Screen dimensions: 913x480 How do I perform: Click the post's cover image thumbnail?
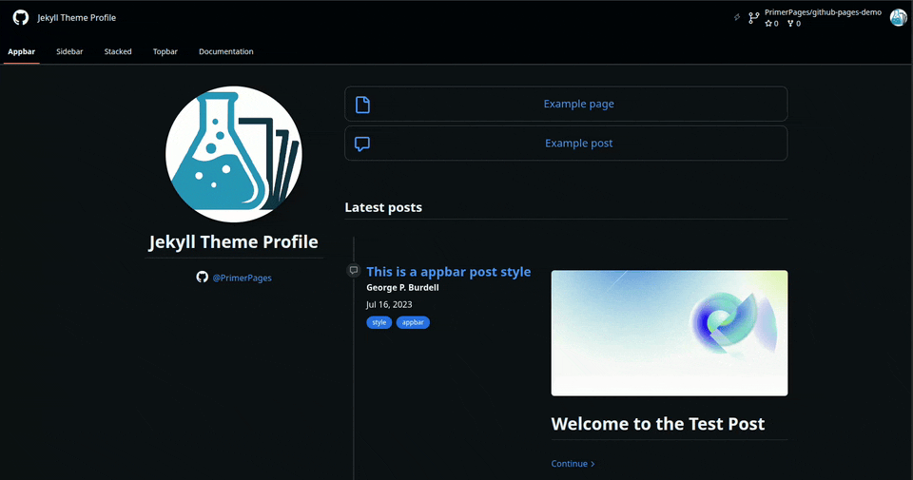tap(669, 333)
